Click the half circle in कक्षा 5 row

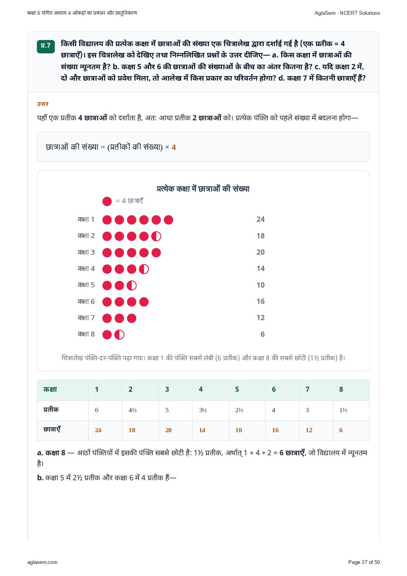tap(132, 286)
